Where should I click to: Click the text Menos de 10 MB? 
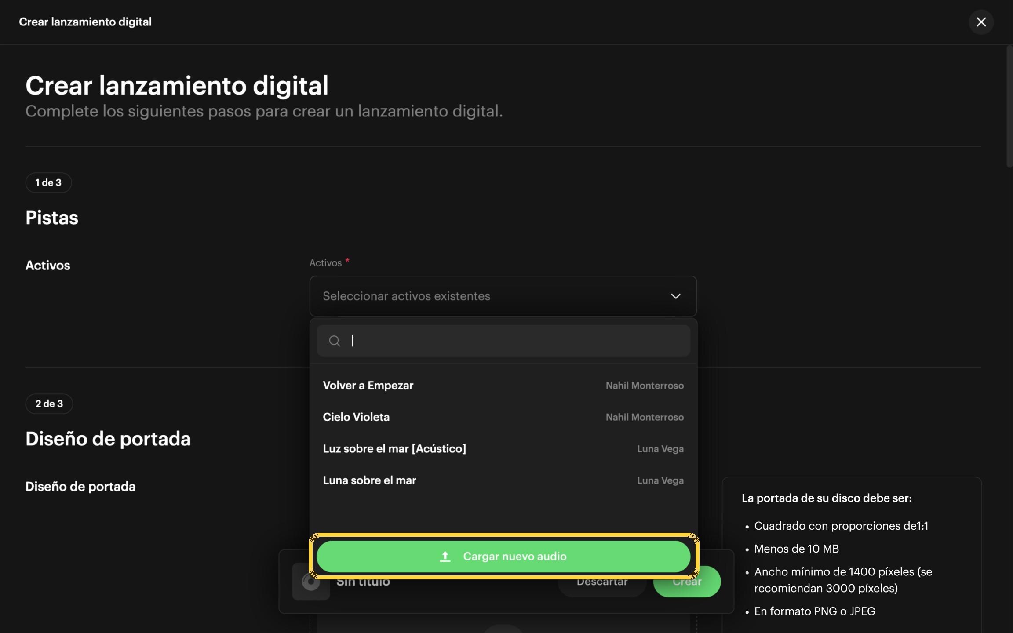(796, 549)
